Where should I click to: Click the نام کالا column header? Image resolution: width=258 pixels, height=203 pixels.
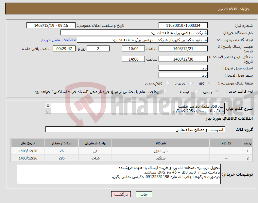(x=161, y=143)
